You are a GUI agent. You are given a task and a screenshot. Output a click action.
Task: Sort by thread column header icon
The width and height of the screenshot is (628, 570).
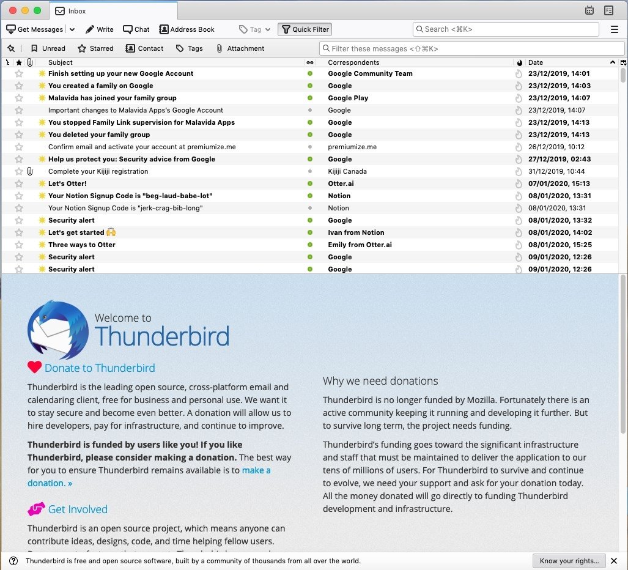[x=7, y=62]
